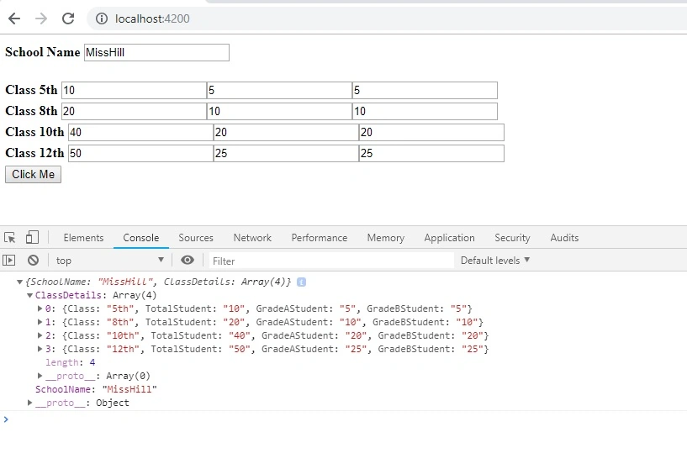Click the Class 5th second field showing 5
This screenshot has height=464, width=687.
point(279,90)
